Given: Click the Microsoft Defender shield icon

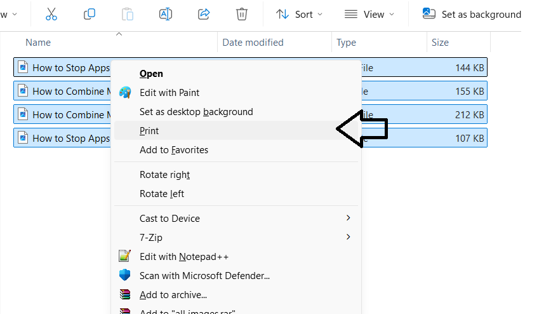Looking at the screenshot, I should (125, 275).
